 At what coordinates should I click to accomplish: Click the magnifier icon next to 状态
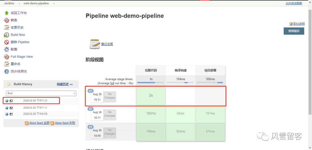pos(7,20)
